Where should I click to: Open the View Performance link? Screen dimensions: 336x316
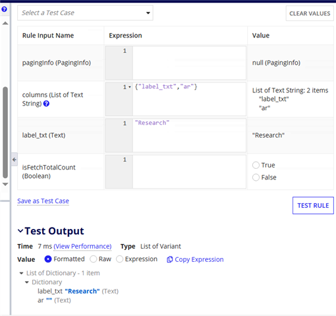tap(82, 246)
